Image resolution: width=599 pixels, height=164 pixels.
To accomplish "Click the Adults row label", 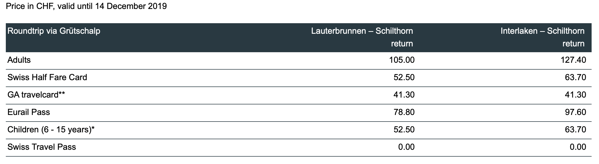I will coord(19,60).
